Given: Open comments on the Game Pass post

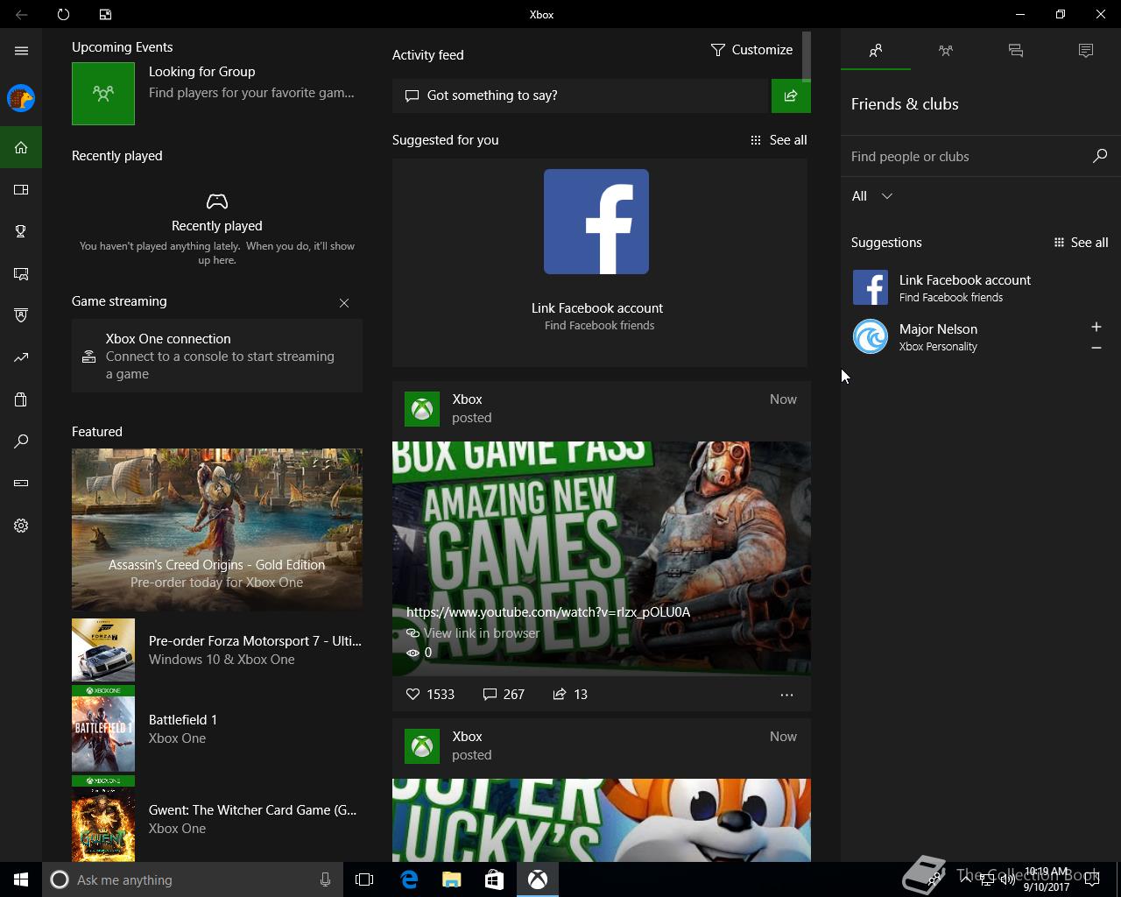Looking at the screenshot, I should [504, 694].
